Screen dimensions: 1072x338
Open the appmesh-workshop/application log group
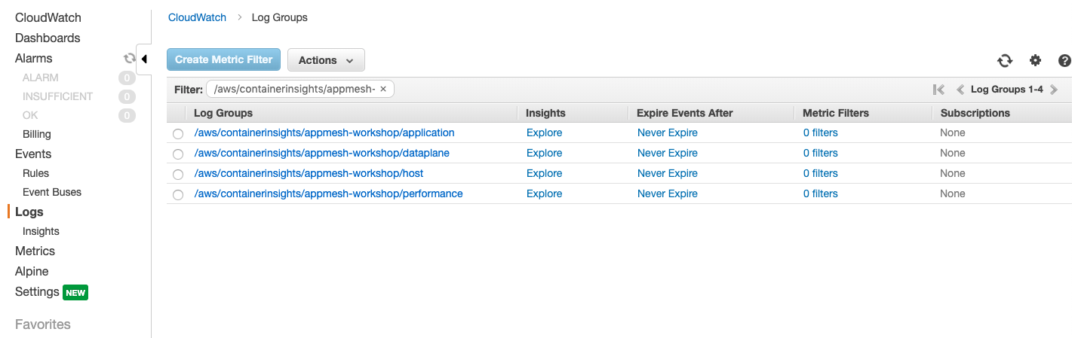(x=324, y=132)
